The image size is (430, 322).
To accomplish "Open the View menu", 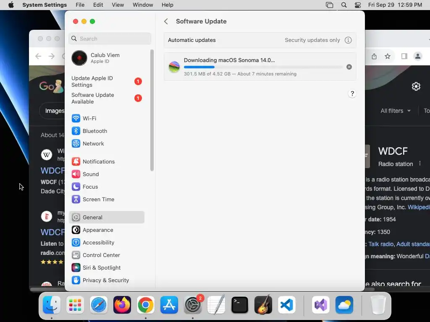I will pyautogui.click(x=118, y=5).
